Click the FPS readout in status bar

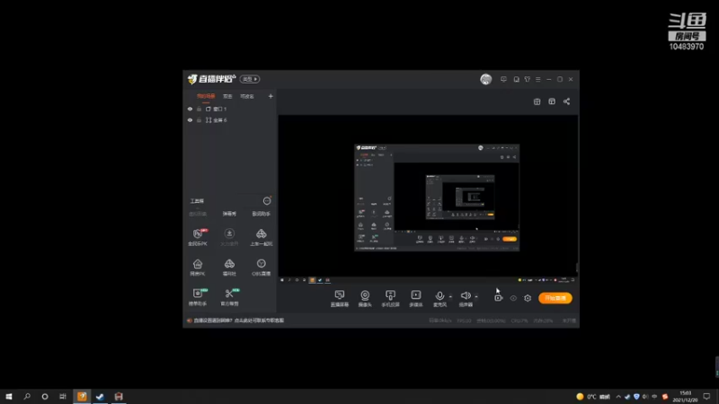coord(464,321)
